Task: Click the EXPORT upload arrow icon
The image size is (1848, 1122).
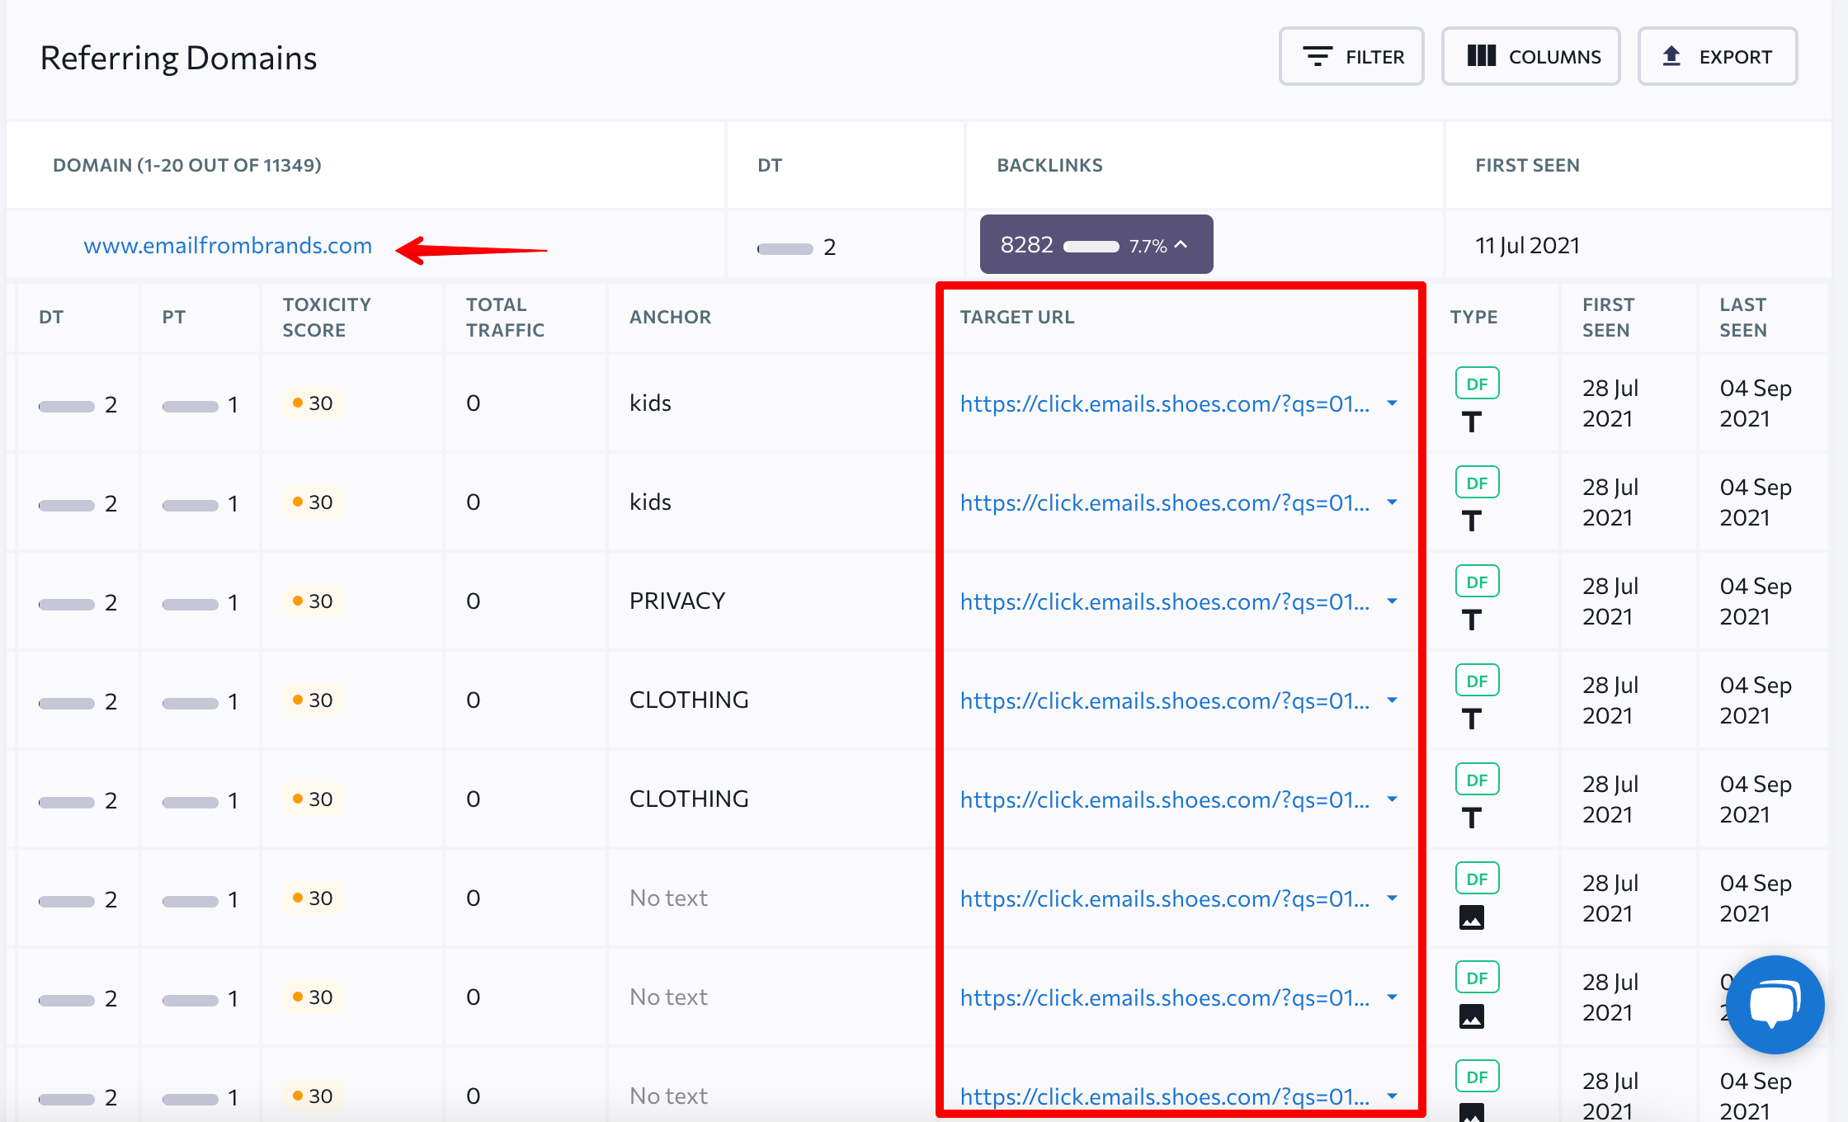Action: [x=1671, y=55]
